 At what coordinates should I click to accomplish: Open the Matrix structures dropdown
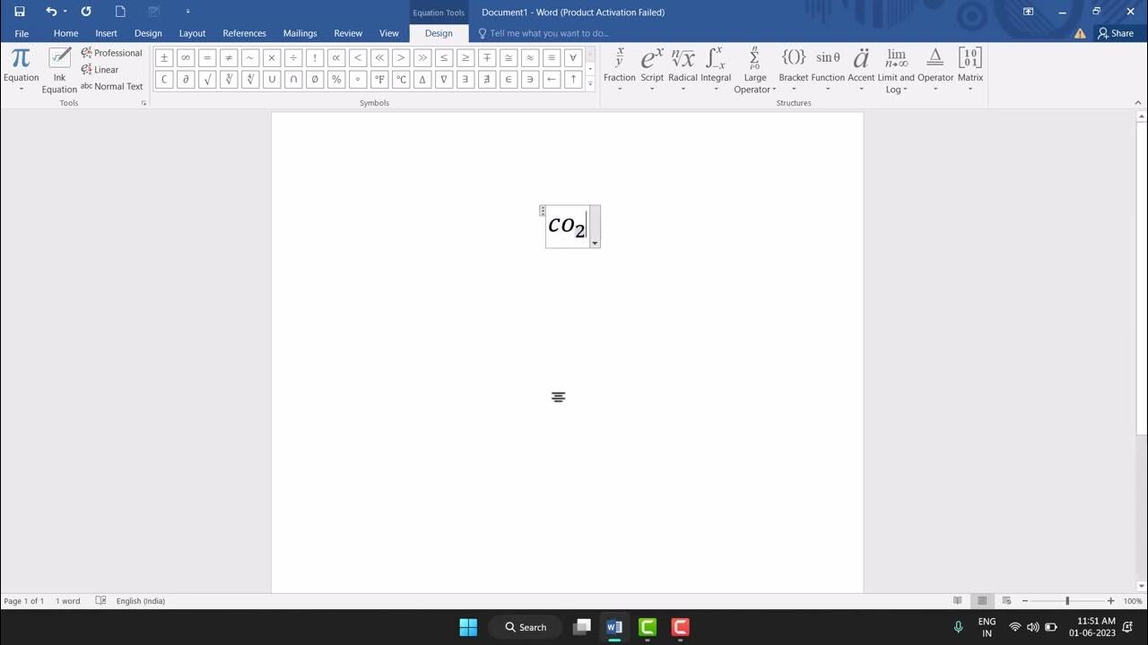(x=970, y=70)
